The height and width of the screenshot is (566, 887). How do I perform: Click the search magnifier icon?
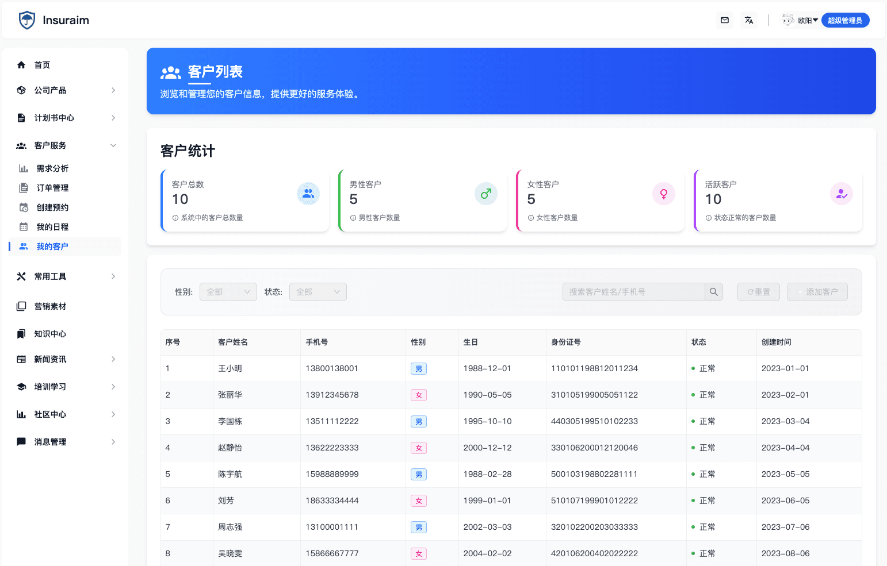coord(714,291)
